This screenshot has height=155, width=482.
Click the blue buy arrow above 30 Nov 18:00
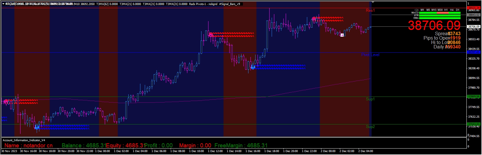click(37, 127)
